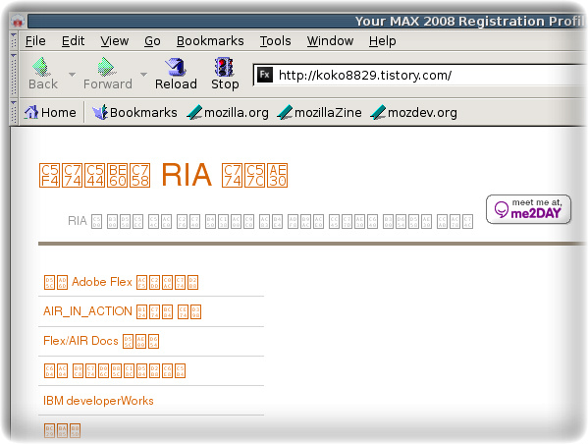This screenshot has width=588, height=444.
Task: Collapse the bookmarks toolbar grippy handle
Action: (14, 112)
